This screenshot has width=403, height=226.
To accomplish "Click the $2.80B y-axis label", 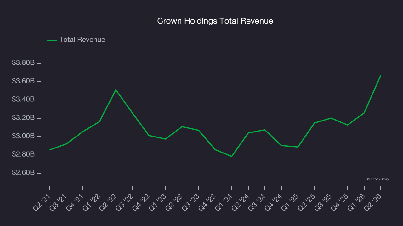I will (23, 154).
